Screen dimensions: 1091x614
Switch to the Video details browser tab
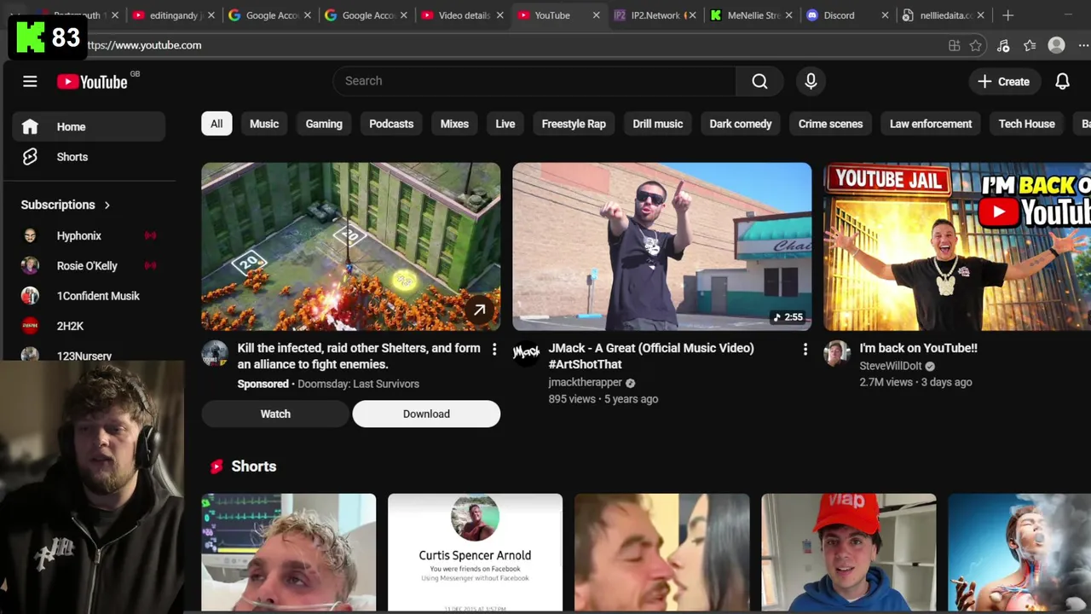tap(462, 15)
